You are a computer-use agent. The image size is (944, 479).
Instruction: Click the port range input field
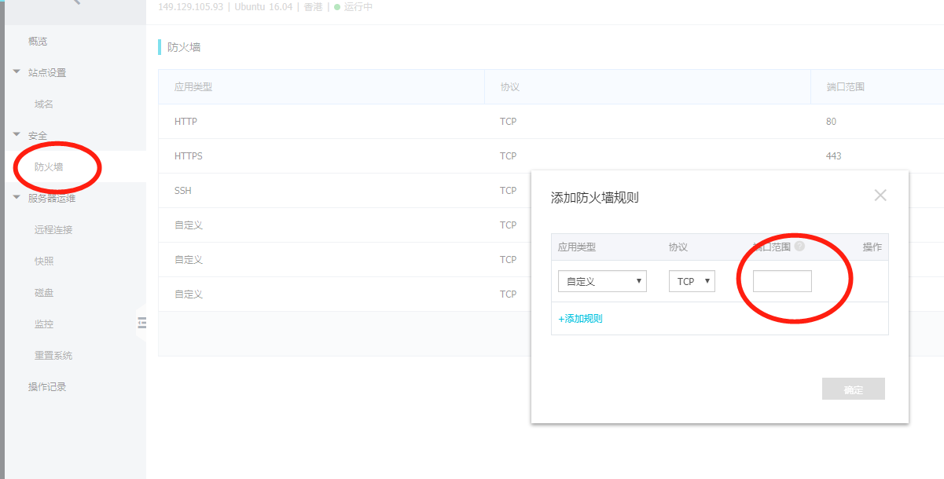point(782,281)
